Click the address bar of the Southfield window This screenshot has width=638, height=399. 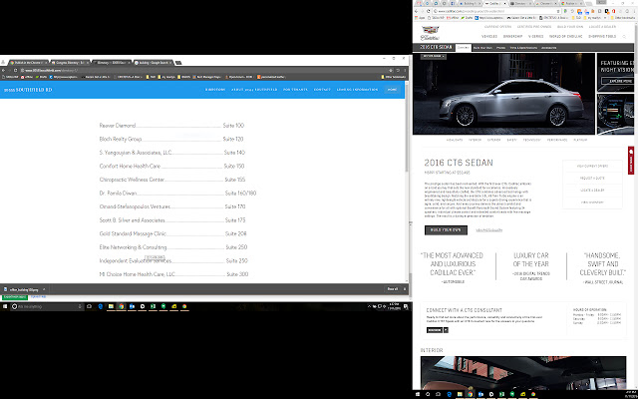[203, 70]
